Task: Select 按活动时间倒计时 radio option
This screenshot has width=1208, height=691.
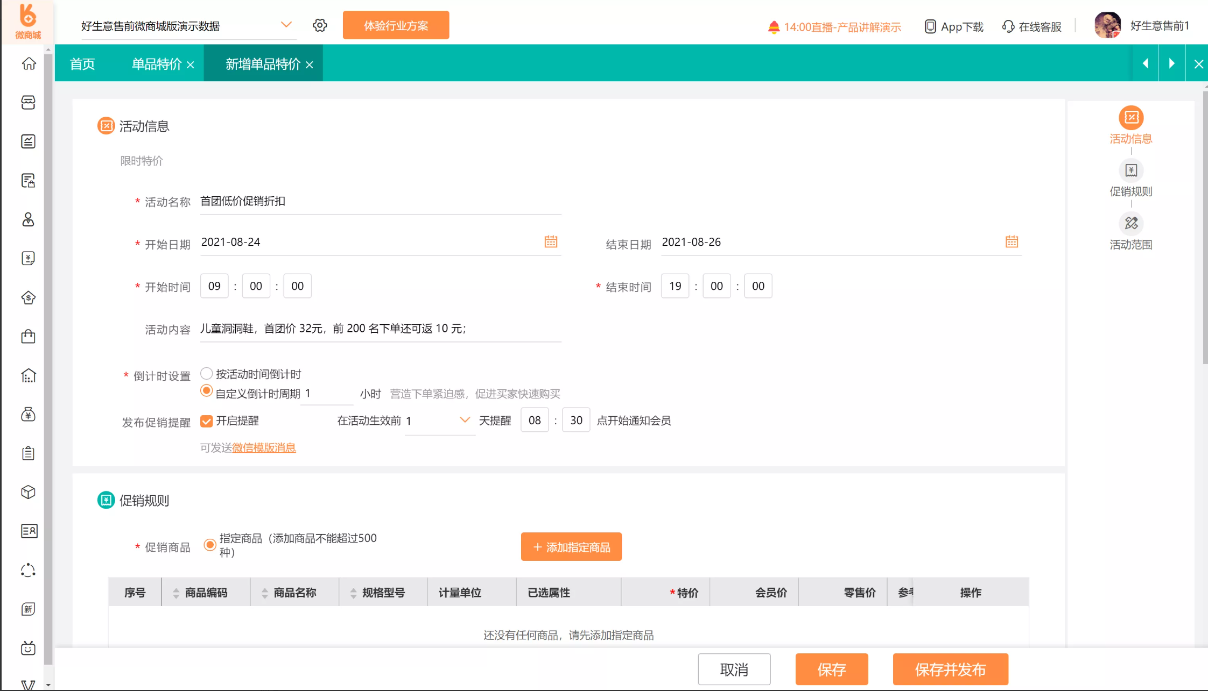Action: tap(206, 373)
